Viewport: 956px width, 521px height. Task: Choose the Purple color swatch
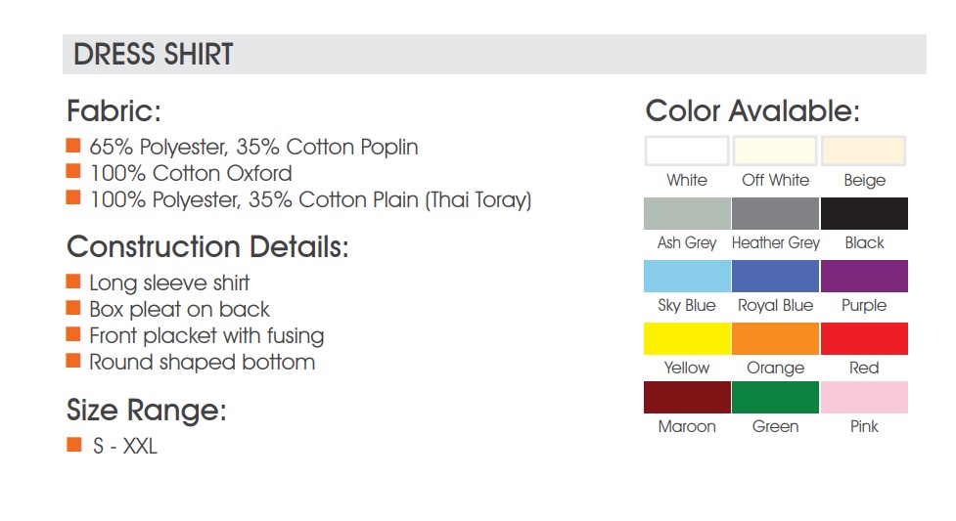tap(864, 276)
